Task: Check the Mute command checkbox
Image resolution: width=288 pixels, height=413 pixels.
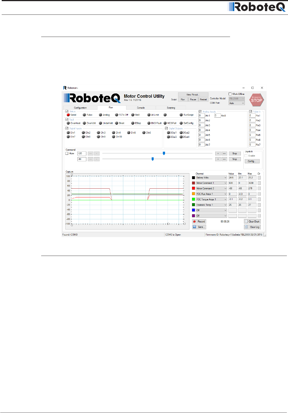Action: coord(67,153)
